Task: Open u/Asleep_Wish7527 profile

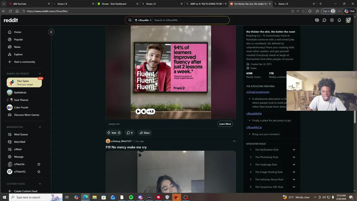Action: coord(121,141)
